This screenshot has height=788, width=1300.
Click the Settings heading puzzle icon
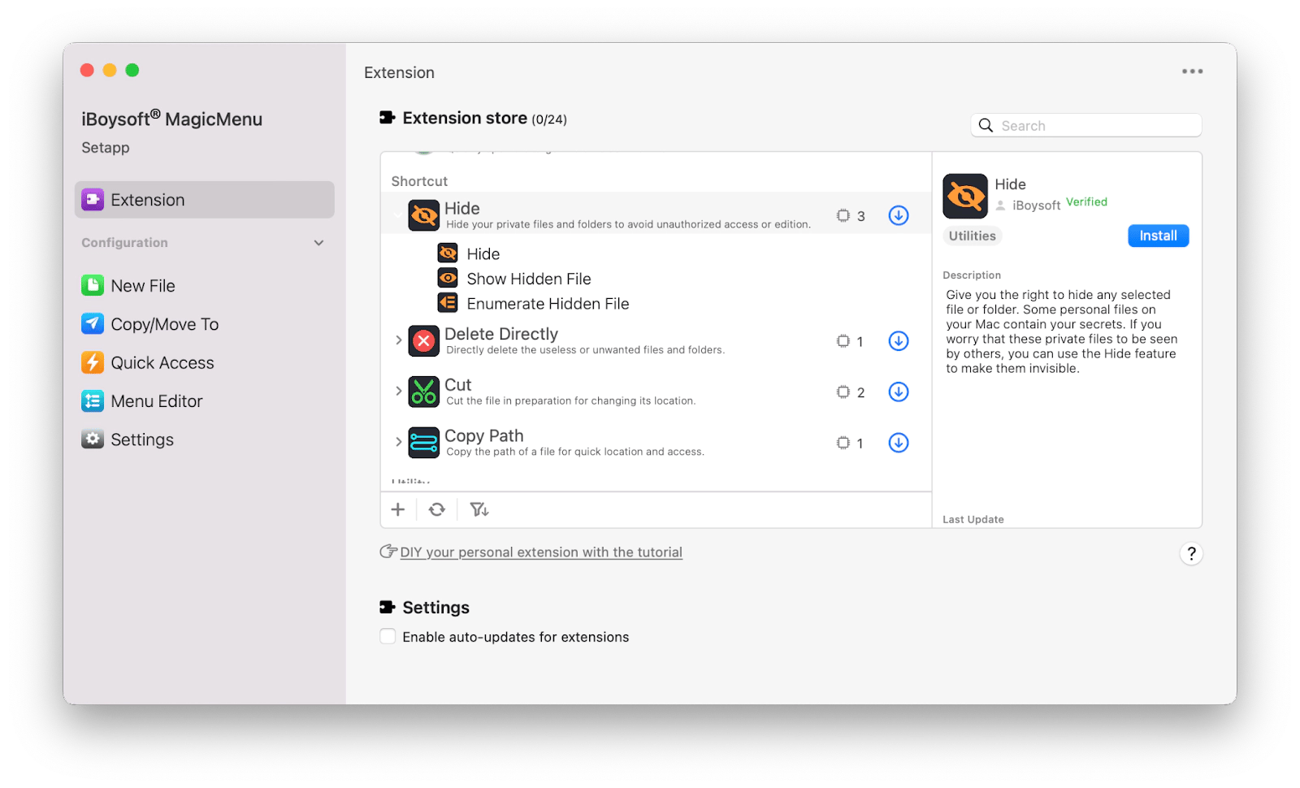(x=388, y=607)
